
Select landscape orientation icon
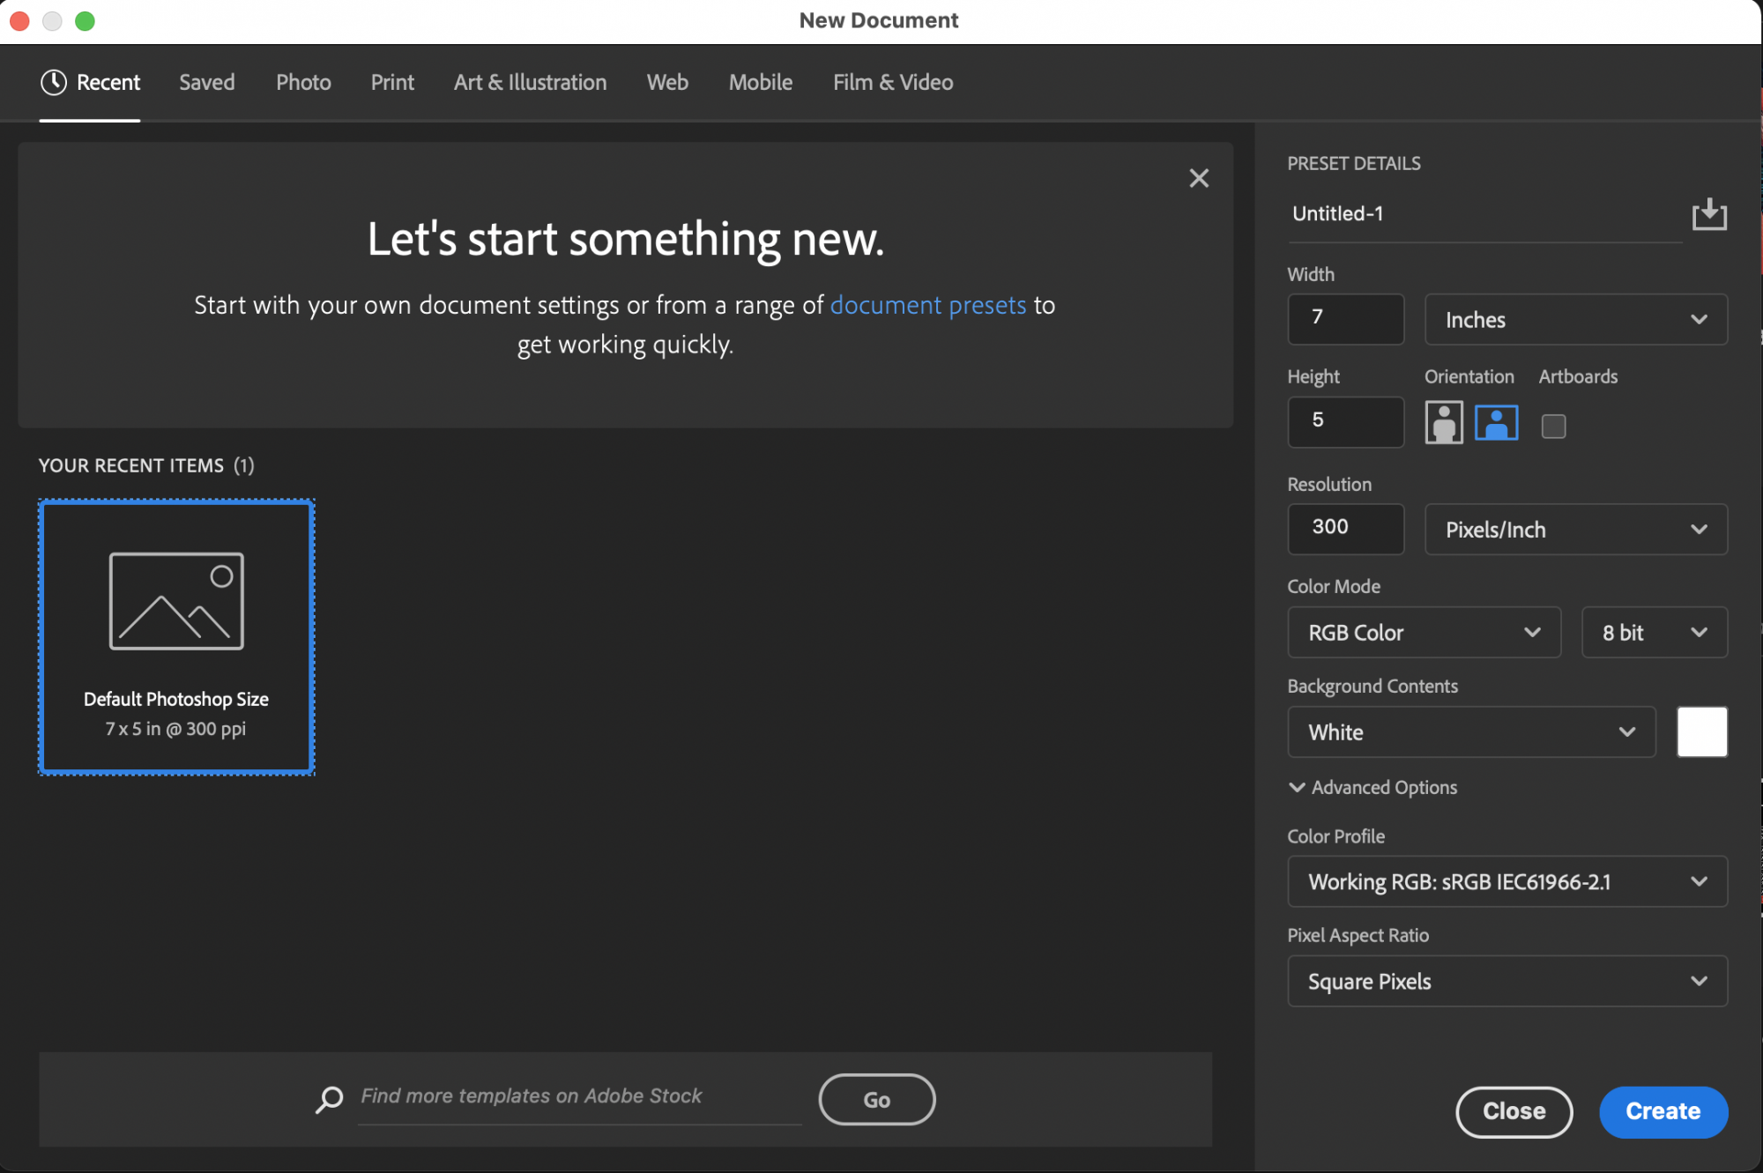pyautogui.click(x=1496, y=423)
